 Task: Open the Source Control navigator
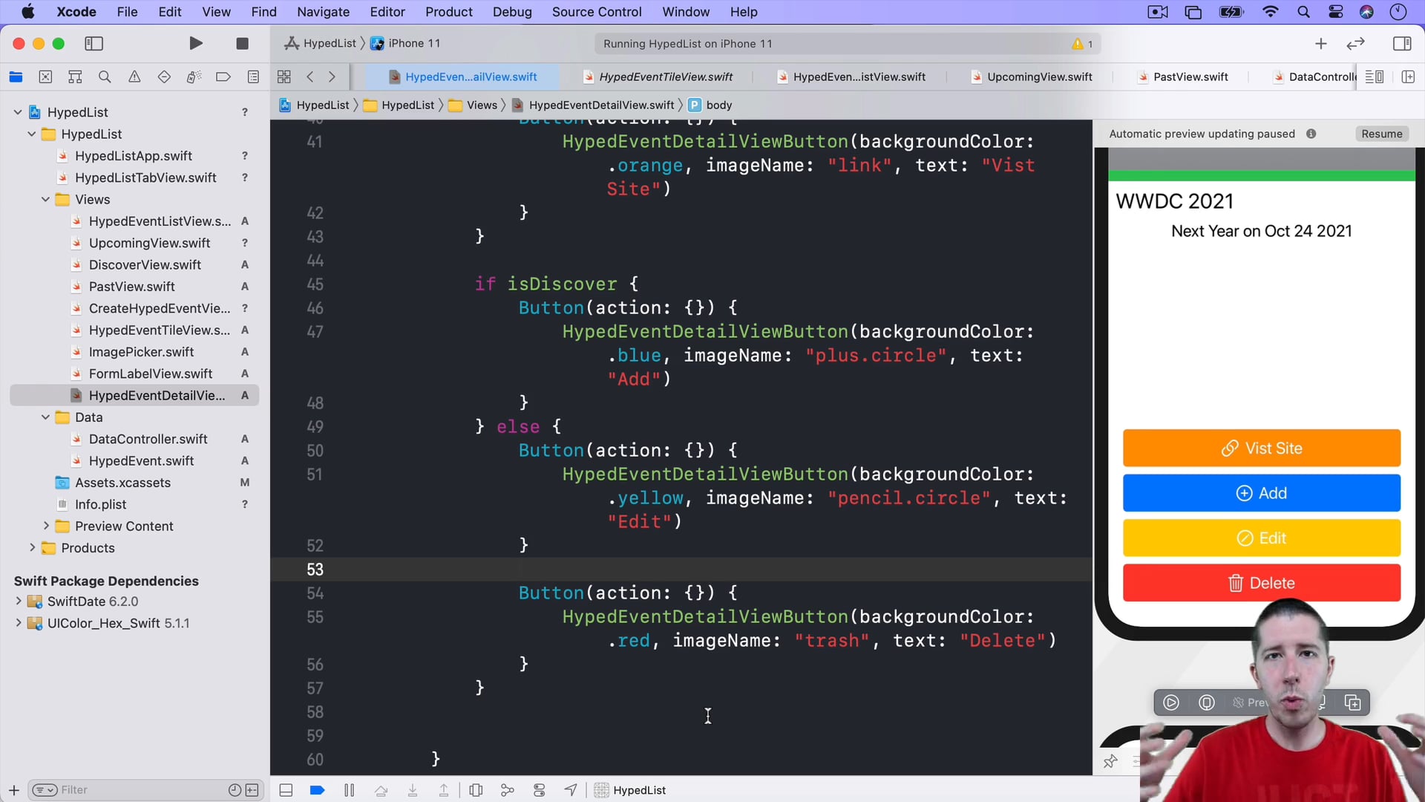[x=45, y=76]
